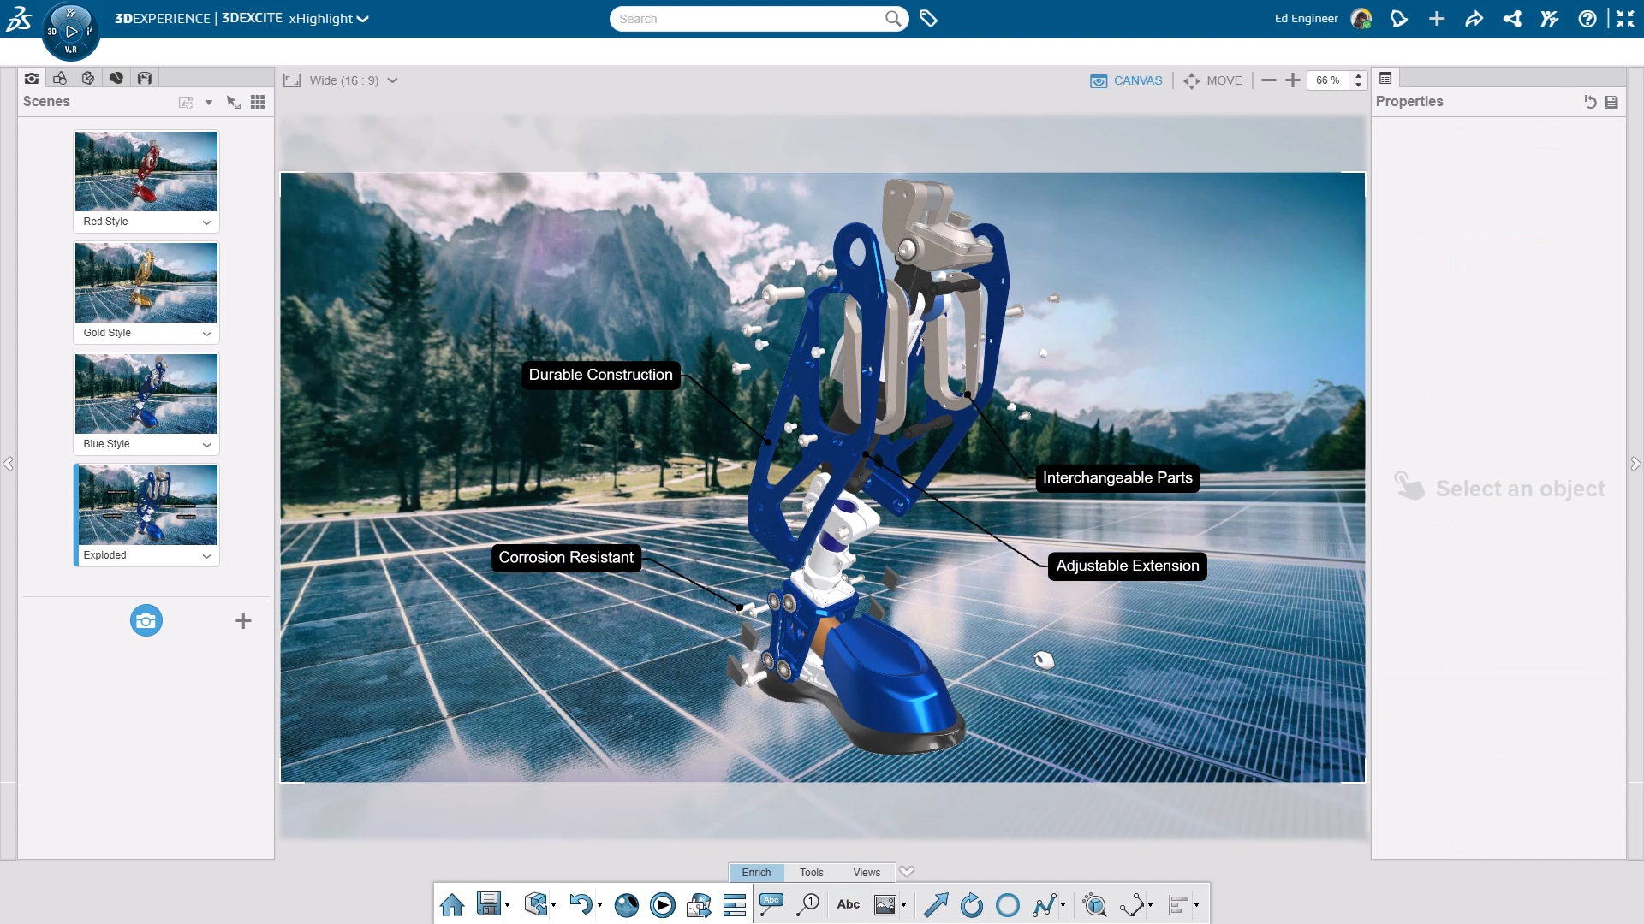Image resolution: width=1644 pixels, height=924 pixels.
Task: Switch scenes to grid view
Action: pyautogui.click(x=258, y=102)
